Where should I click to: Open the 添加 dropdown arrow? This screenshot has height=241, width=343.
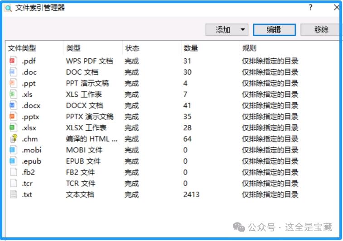click(242, 29)
